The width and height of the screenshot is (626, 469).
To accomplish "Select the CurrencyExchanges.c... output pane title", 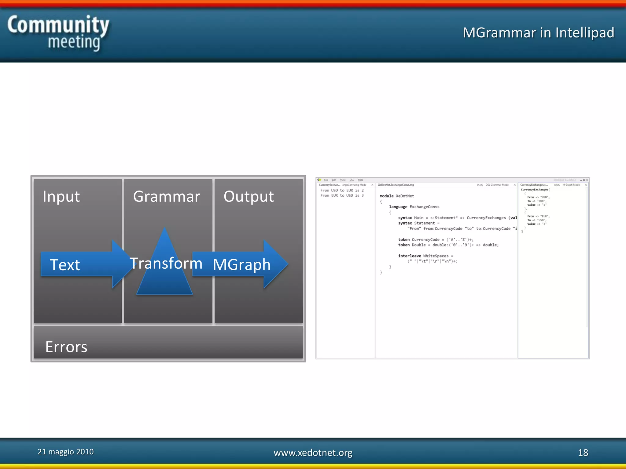I will coord(534,185).
